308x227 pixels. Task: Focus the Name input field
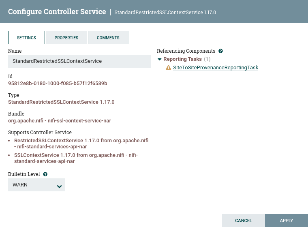[x=79, y=61]
